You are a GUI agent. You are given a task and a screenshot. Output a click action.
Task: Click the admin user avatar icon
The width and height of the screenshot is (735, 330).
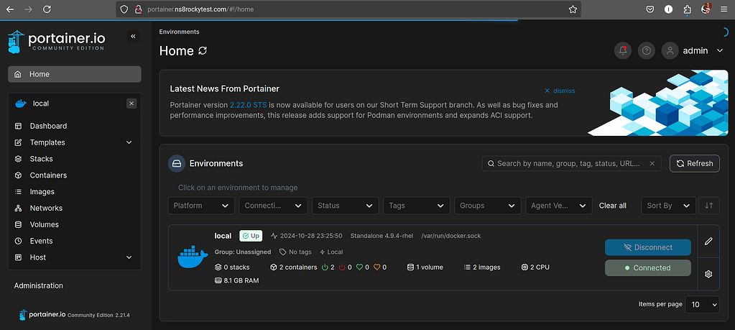coord(670,50)
